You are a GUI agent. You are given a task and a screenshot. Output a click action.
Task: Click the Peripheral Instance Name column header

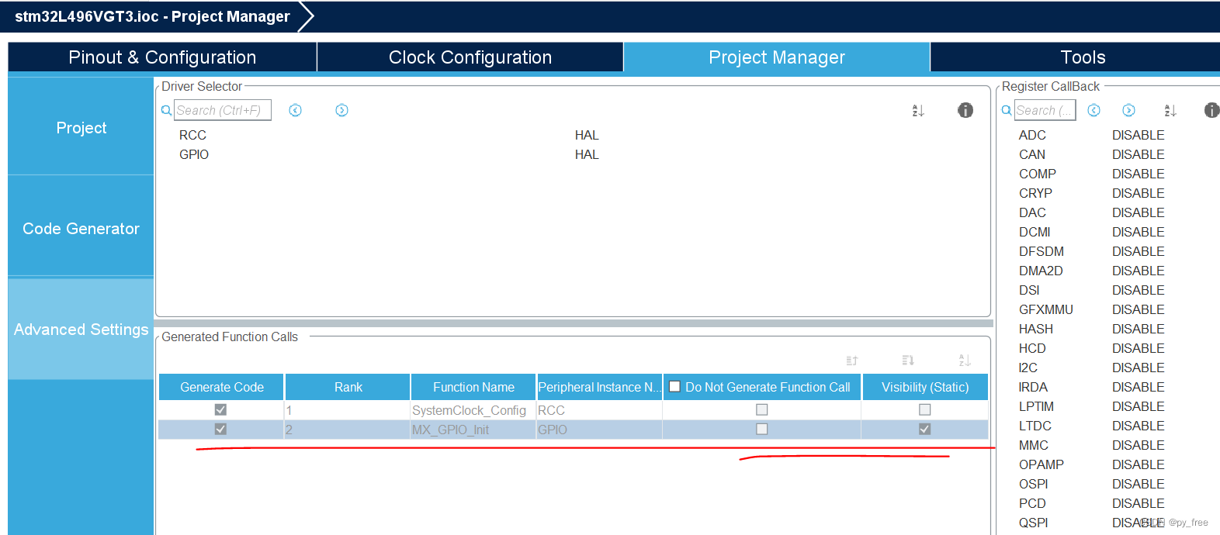(599, 387)
